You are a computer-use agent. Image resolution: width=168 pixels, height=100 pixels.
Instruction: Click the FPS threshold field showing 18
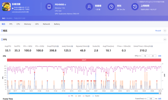click(145, 56)
